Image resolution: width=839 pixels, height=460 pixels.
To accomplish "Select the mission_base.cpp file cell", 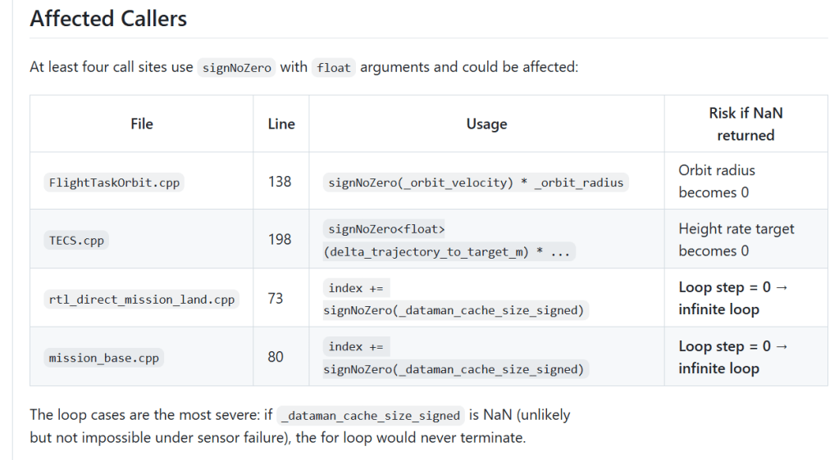I will (x=104, y=359).
